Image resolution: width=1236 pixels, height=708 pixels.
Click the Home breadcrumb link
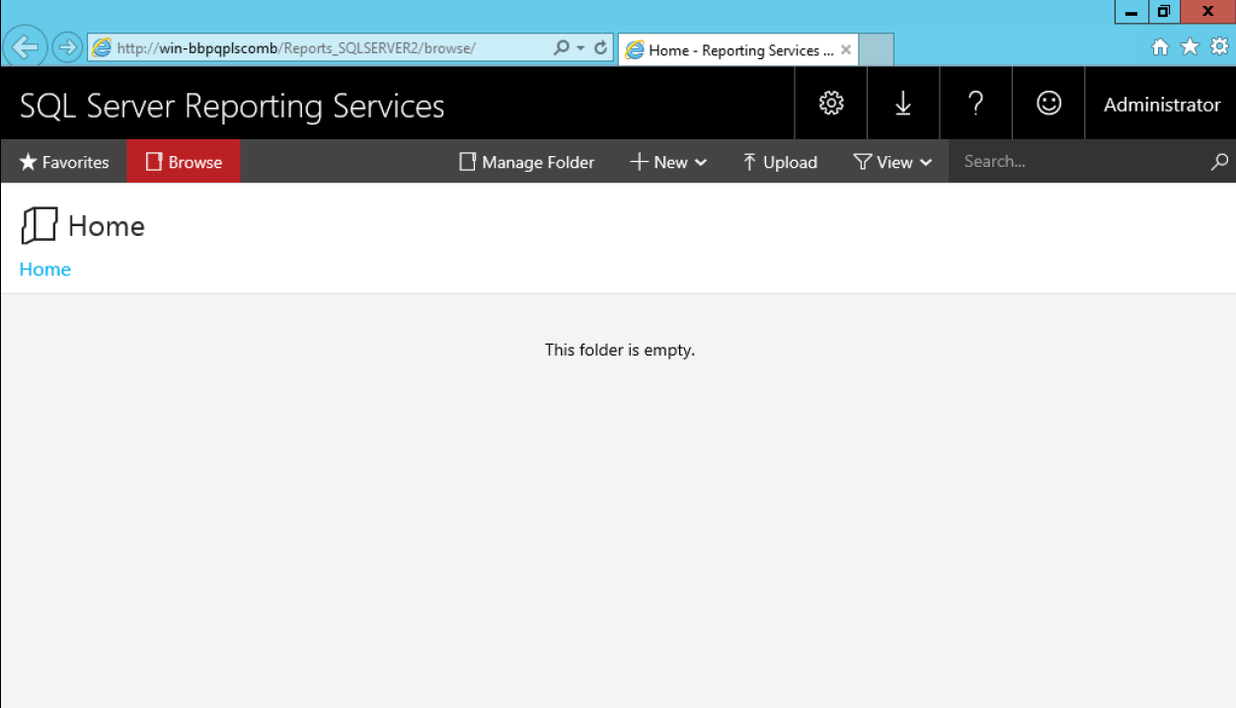point(45,270)
